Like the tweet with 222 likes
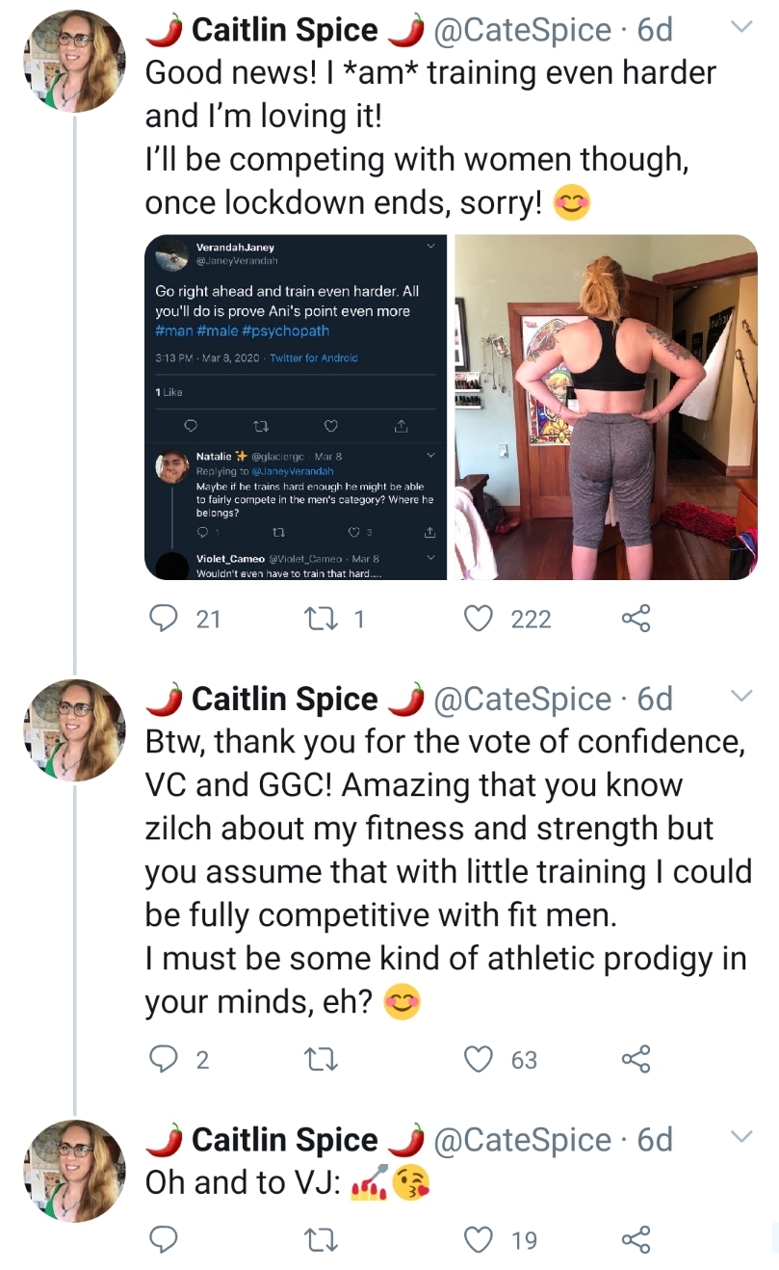The image size is (779, 1270). [479, 619]
